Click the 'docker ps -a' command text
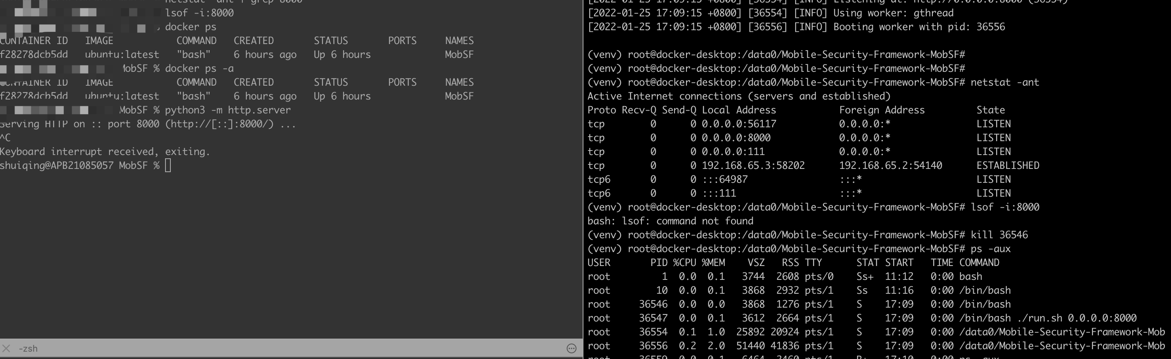1171x359 pixels. click(199, 69)
